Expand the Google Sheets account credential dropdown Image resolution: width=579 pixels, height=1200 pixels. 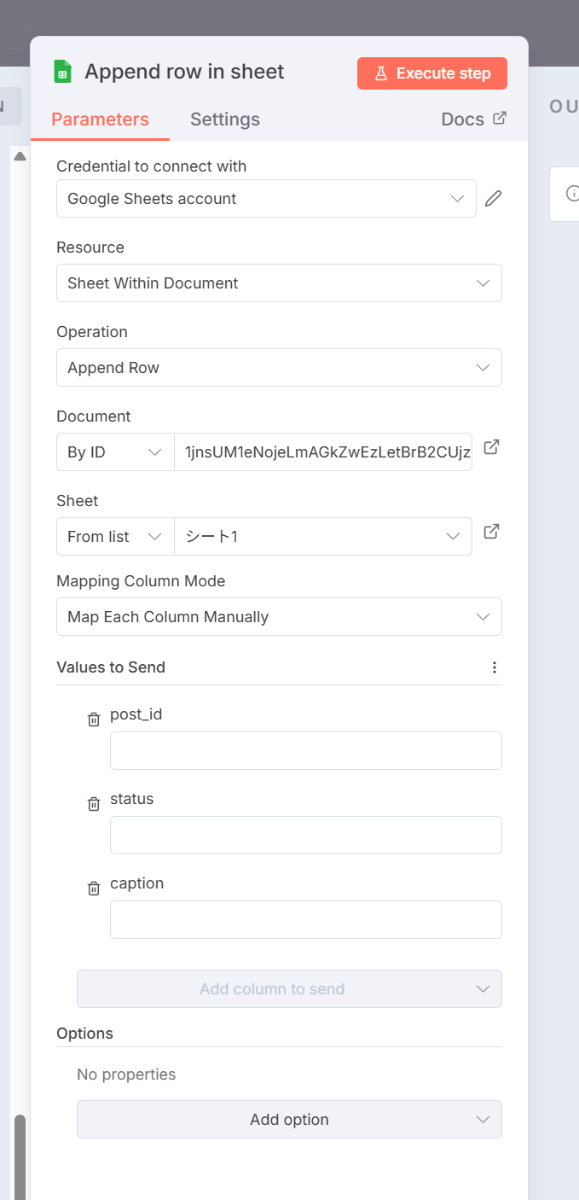pyautogui.click(x=266, y=199)
